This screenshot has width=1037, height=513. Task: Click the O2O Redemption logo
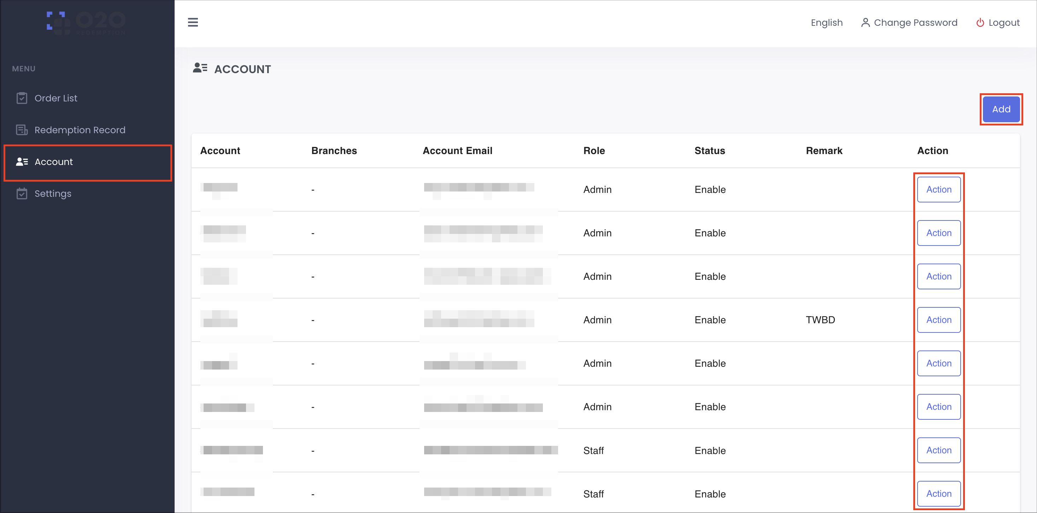click(x=86, y=23)
